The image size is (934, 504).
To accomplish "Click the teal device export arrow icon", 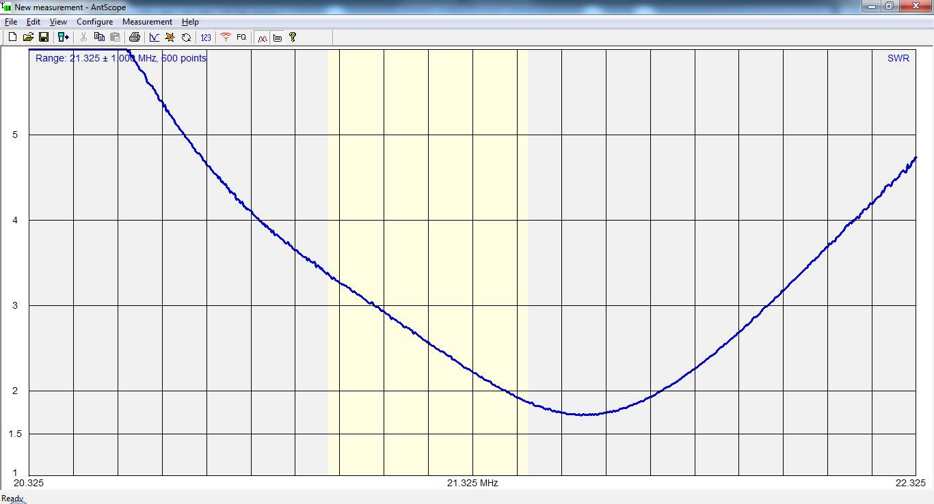I will pyautogui.click(x=63, y=38).
